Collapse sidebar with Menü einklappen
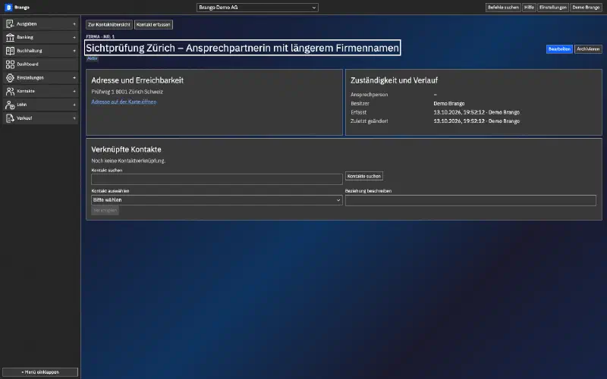 coord(40,372)
